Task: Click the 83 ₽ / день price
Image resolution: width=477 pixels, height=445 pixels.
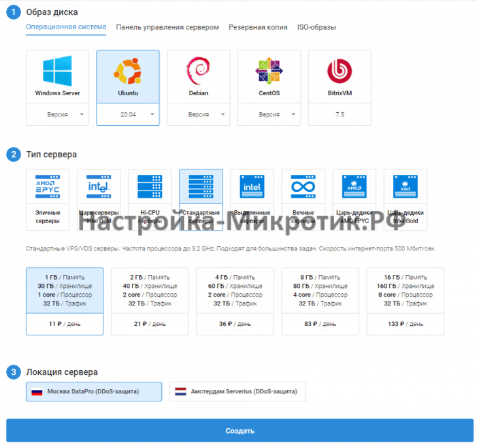Action: 320,324
